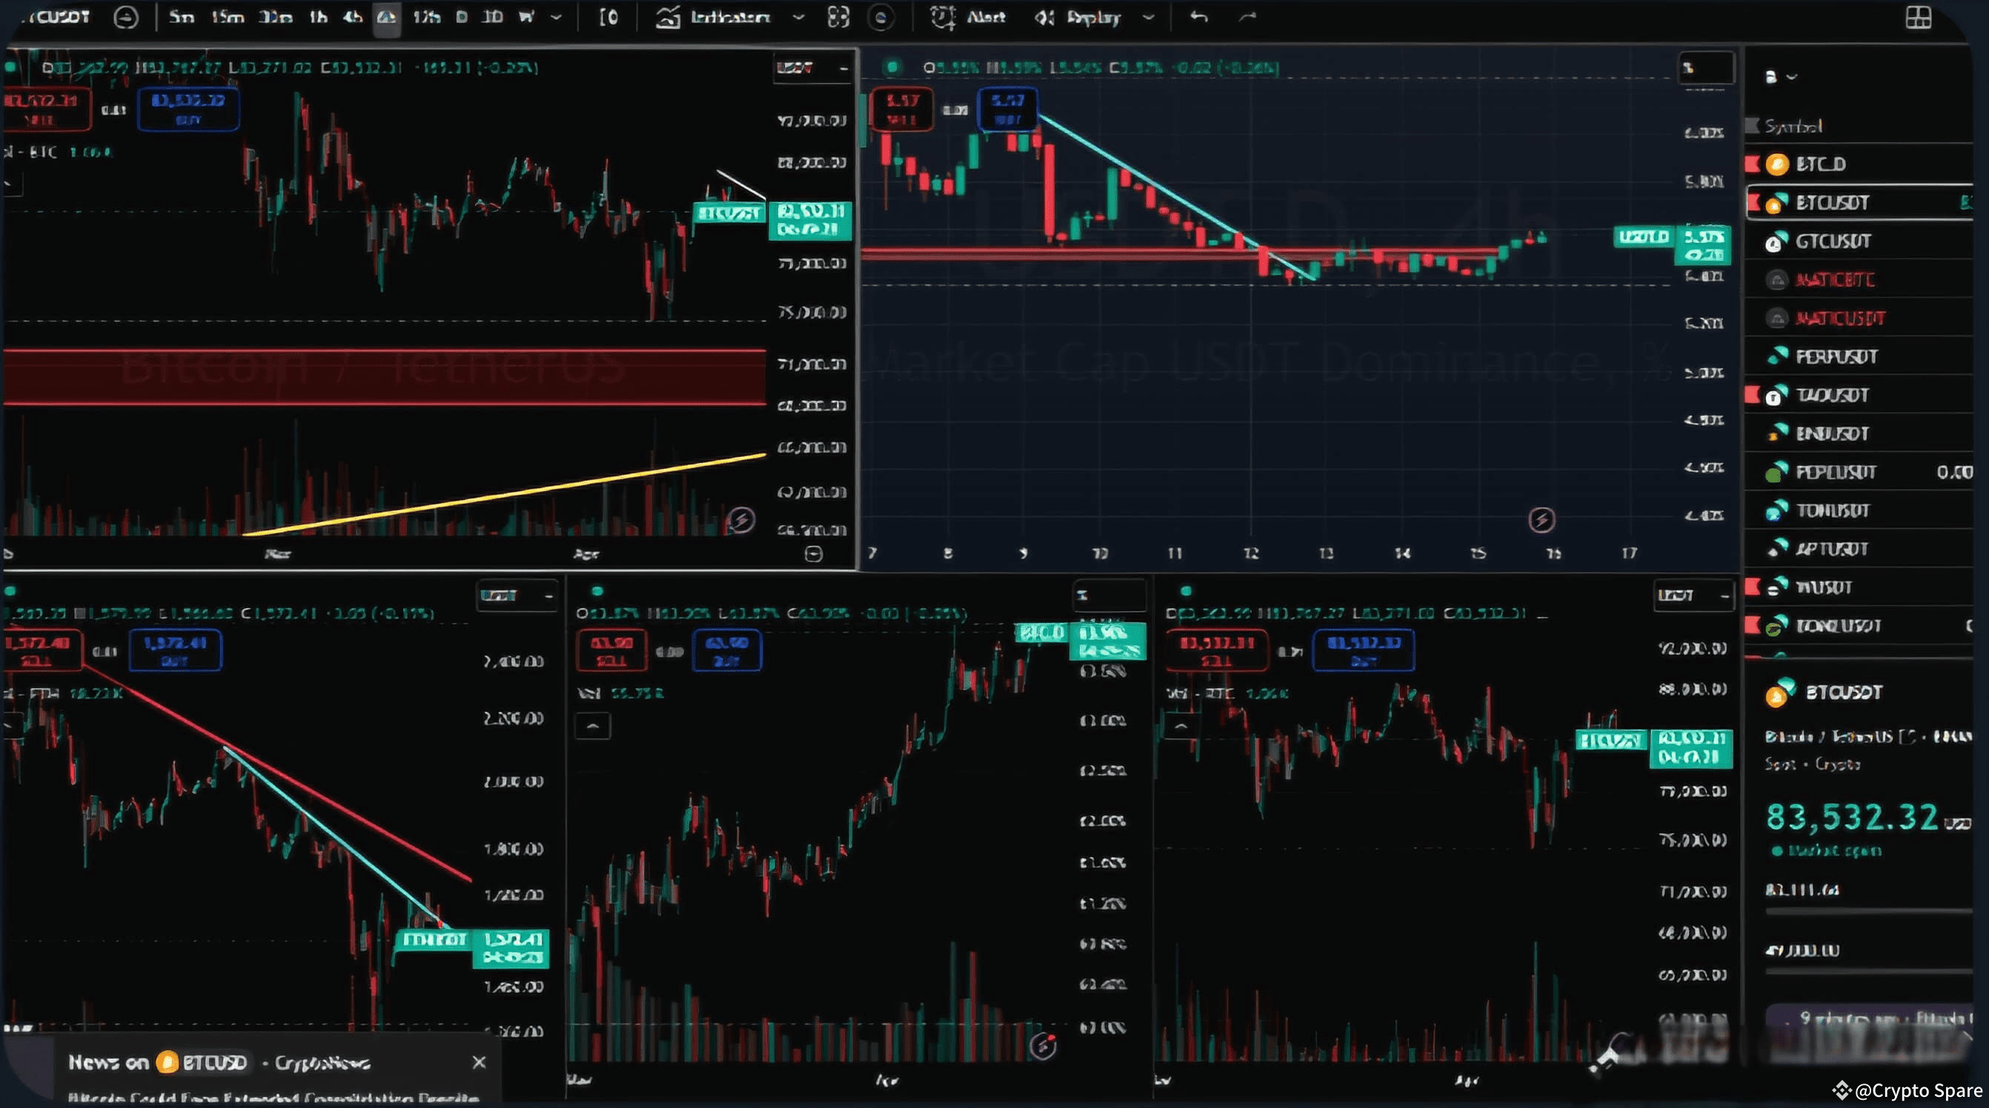Open the compare/add symbol plus icon
This screenshot has height=1108, width=1989.
tap(125, 17)
